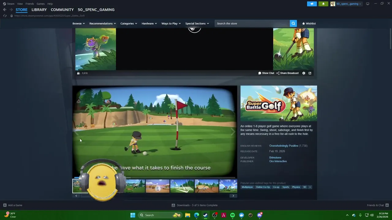The image size is (392, 220).
Task: Expand the Ways to Play dropdown
Action: click(x=171, y=24)
